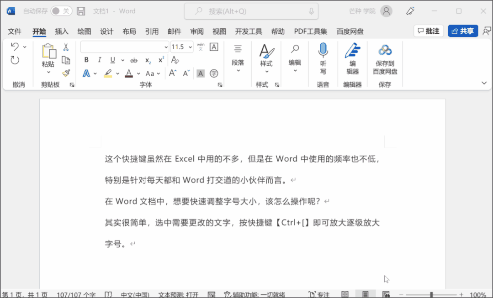Toggle Italic formatting
The height and width of the screenshot is (298, 493).
(99, 60)
